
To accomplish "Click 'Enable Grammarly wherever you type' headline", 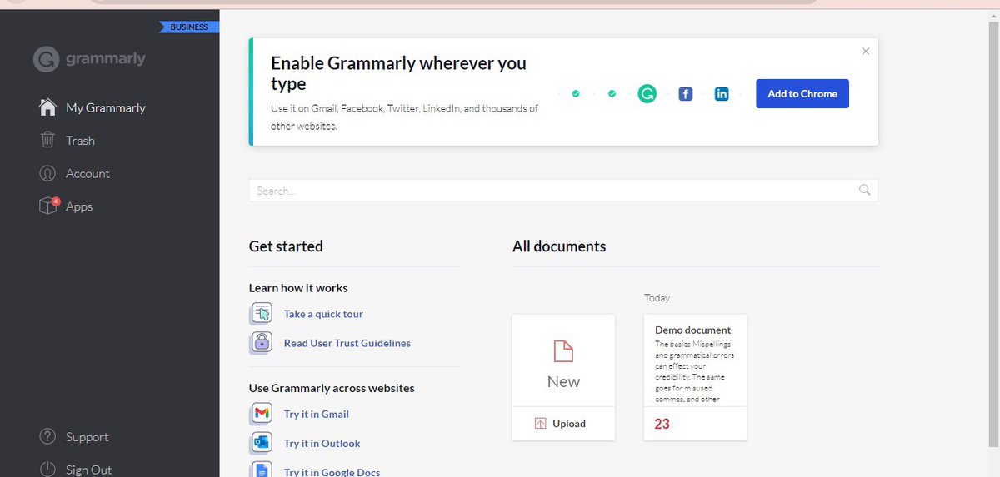I will (x=398, y=73).
